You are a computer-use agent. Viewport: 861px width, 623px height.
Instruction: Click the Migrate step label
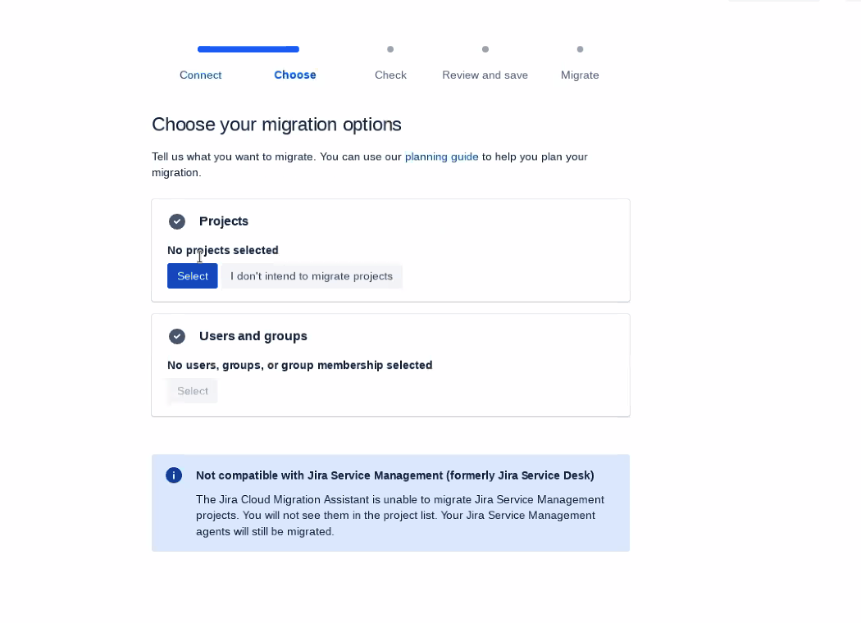point(580,75)
